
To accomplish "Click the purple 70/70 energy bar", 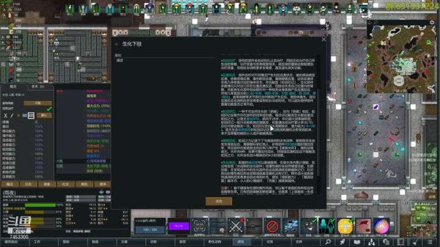I will 178,226.
